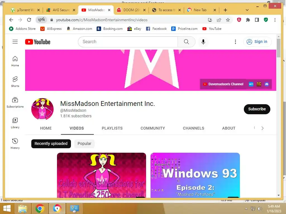Open the channel ABOUT tab
This screenshot has width=286, height=214.
click(229, 128)
